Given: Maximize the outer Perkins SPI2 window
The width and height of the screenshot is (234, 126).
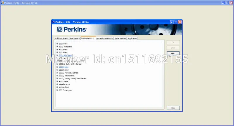Looking at the screenshot, I should click(227, 3).
